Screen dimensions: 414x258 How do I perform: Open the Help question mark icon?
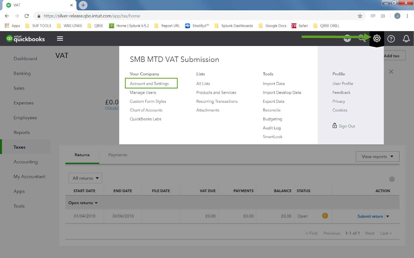391,39
